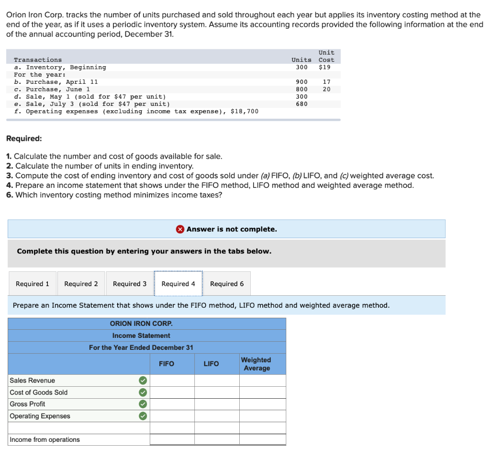Click the 'e. Sale, July 3' row

tap(173, 104)
